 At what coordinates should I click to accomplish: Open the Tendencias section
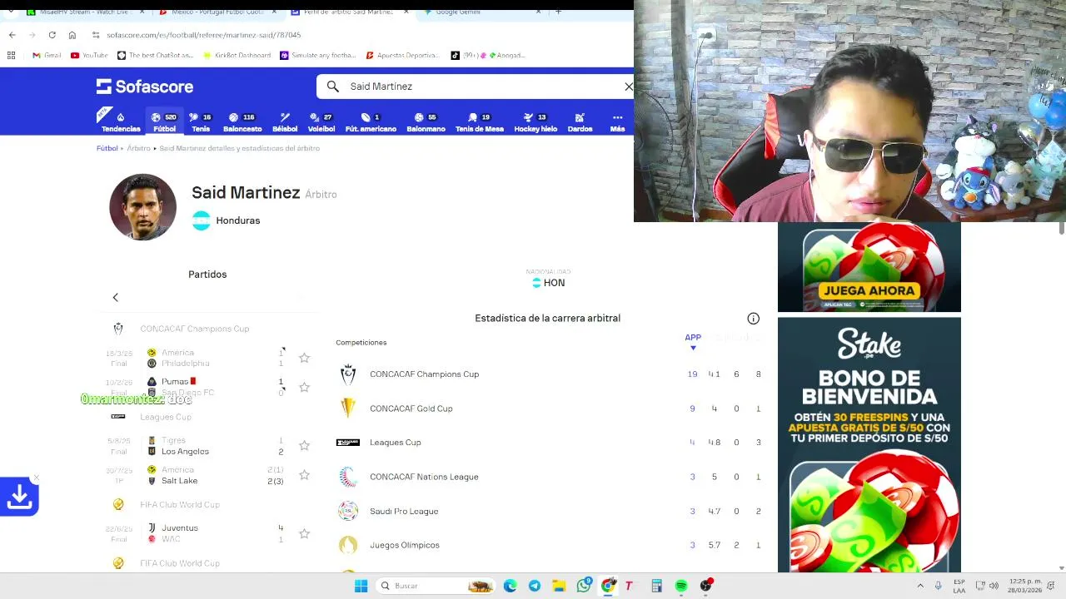pyautogui.click(x=121, y=121)
